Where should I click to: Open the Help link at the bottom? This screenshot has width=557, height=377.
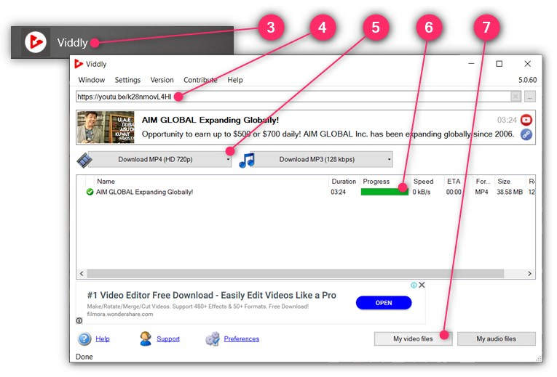[103, 339]
